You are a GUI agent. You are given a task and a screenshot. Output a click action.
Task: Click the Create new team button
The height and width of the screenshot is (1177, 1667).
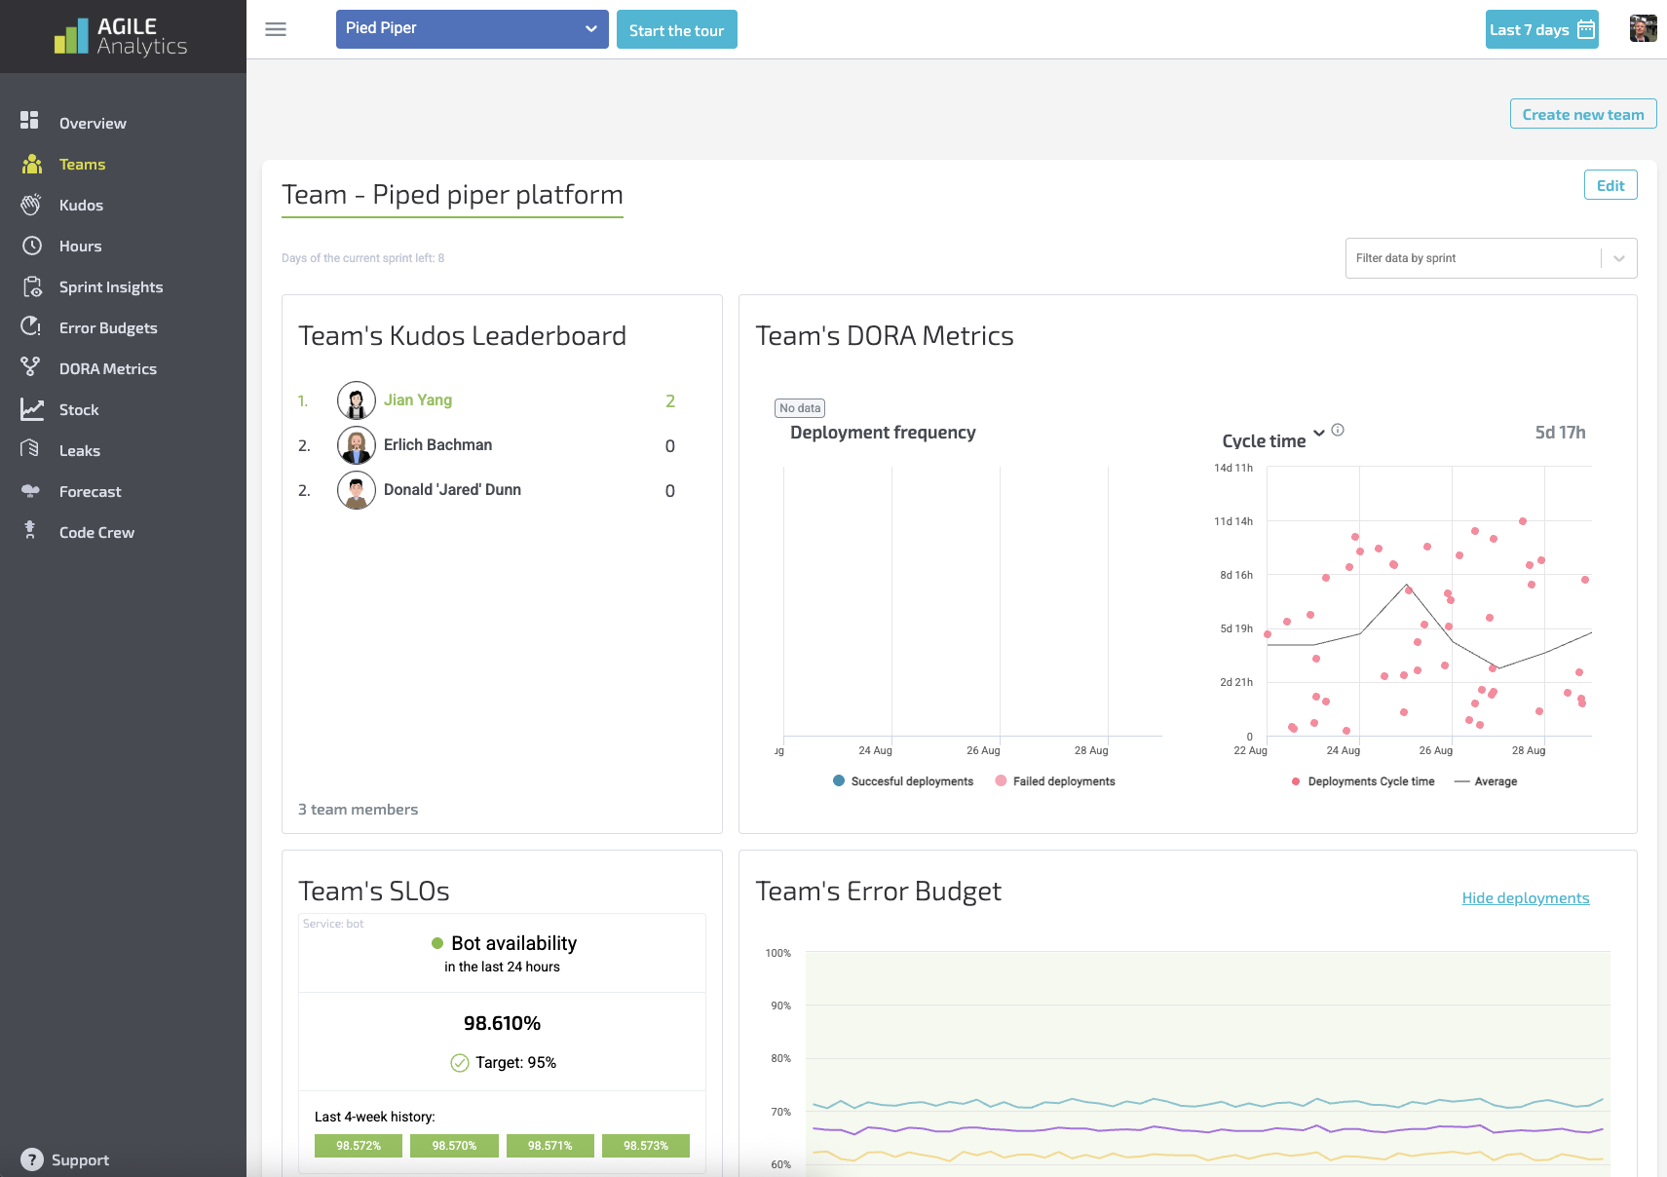(x=1582, y=114)
